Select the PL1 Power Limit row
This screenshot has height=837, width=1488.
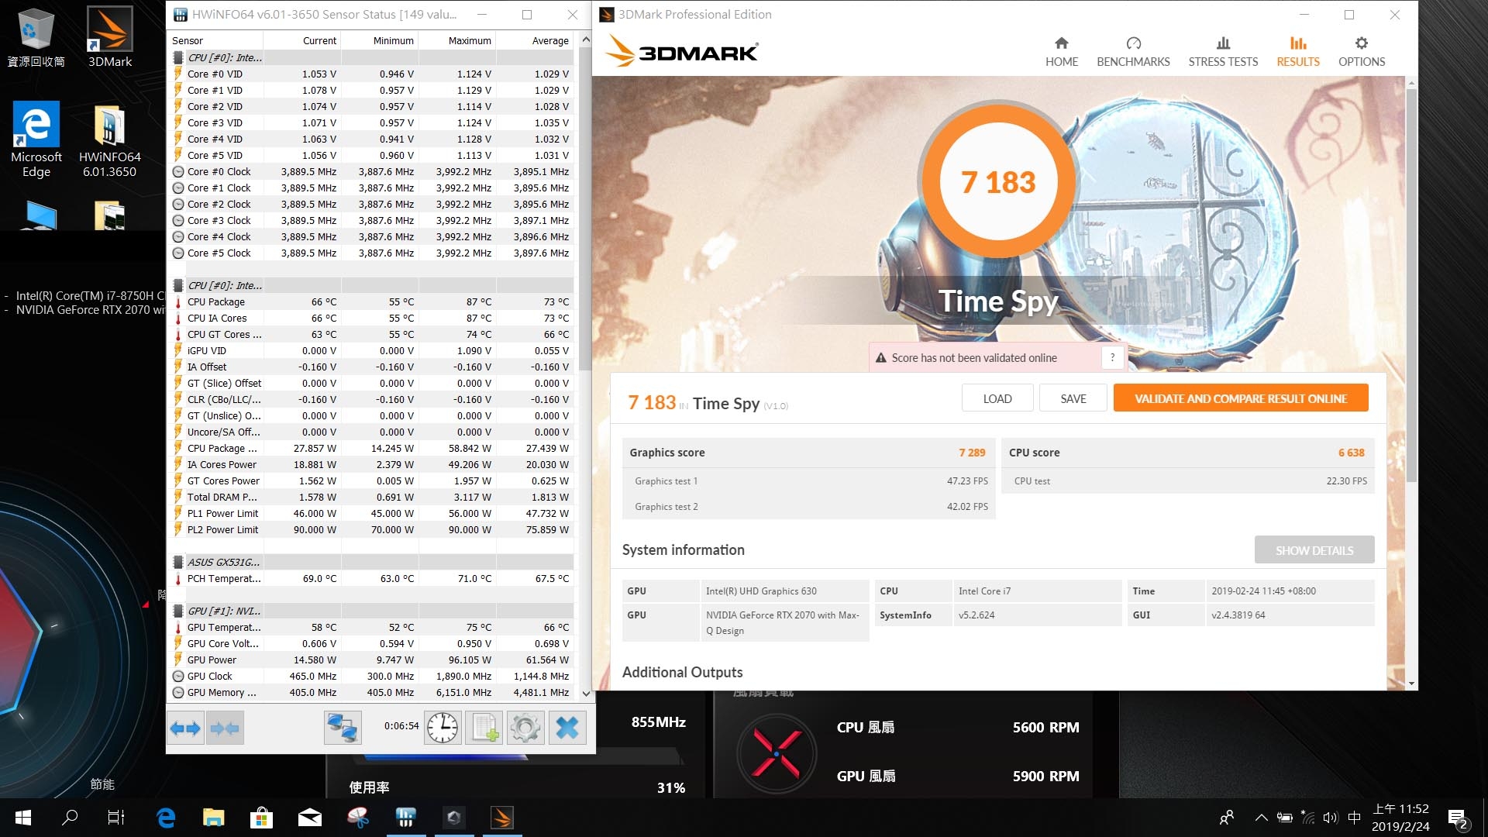pyautogui.click(x=372, y=514)
